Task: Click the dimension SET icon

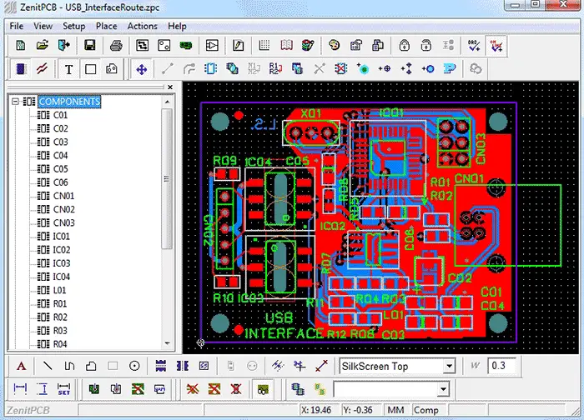Action: [63, 389]
